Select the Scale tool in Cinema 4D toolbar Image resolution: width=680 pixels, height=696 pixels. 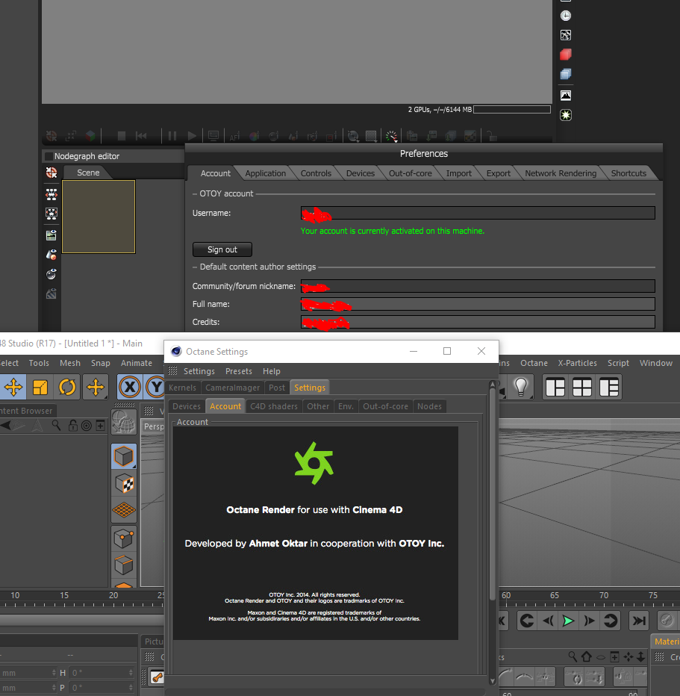tap(40, 387)
